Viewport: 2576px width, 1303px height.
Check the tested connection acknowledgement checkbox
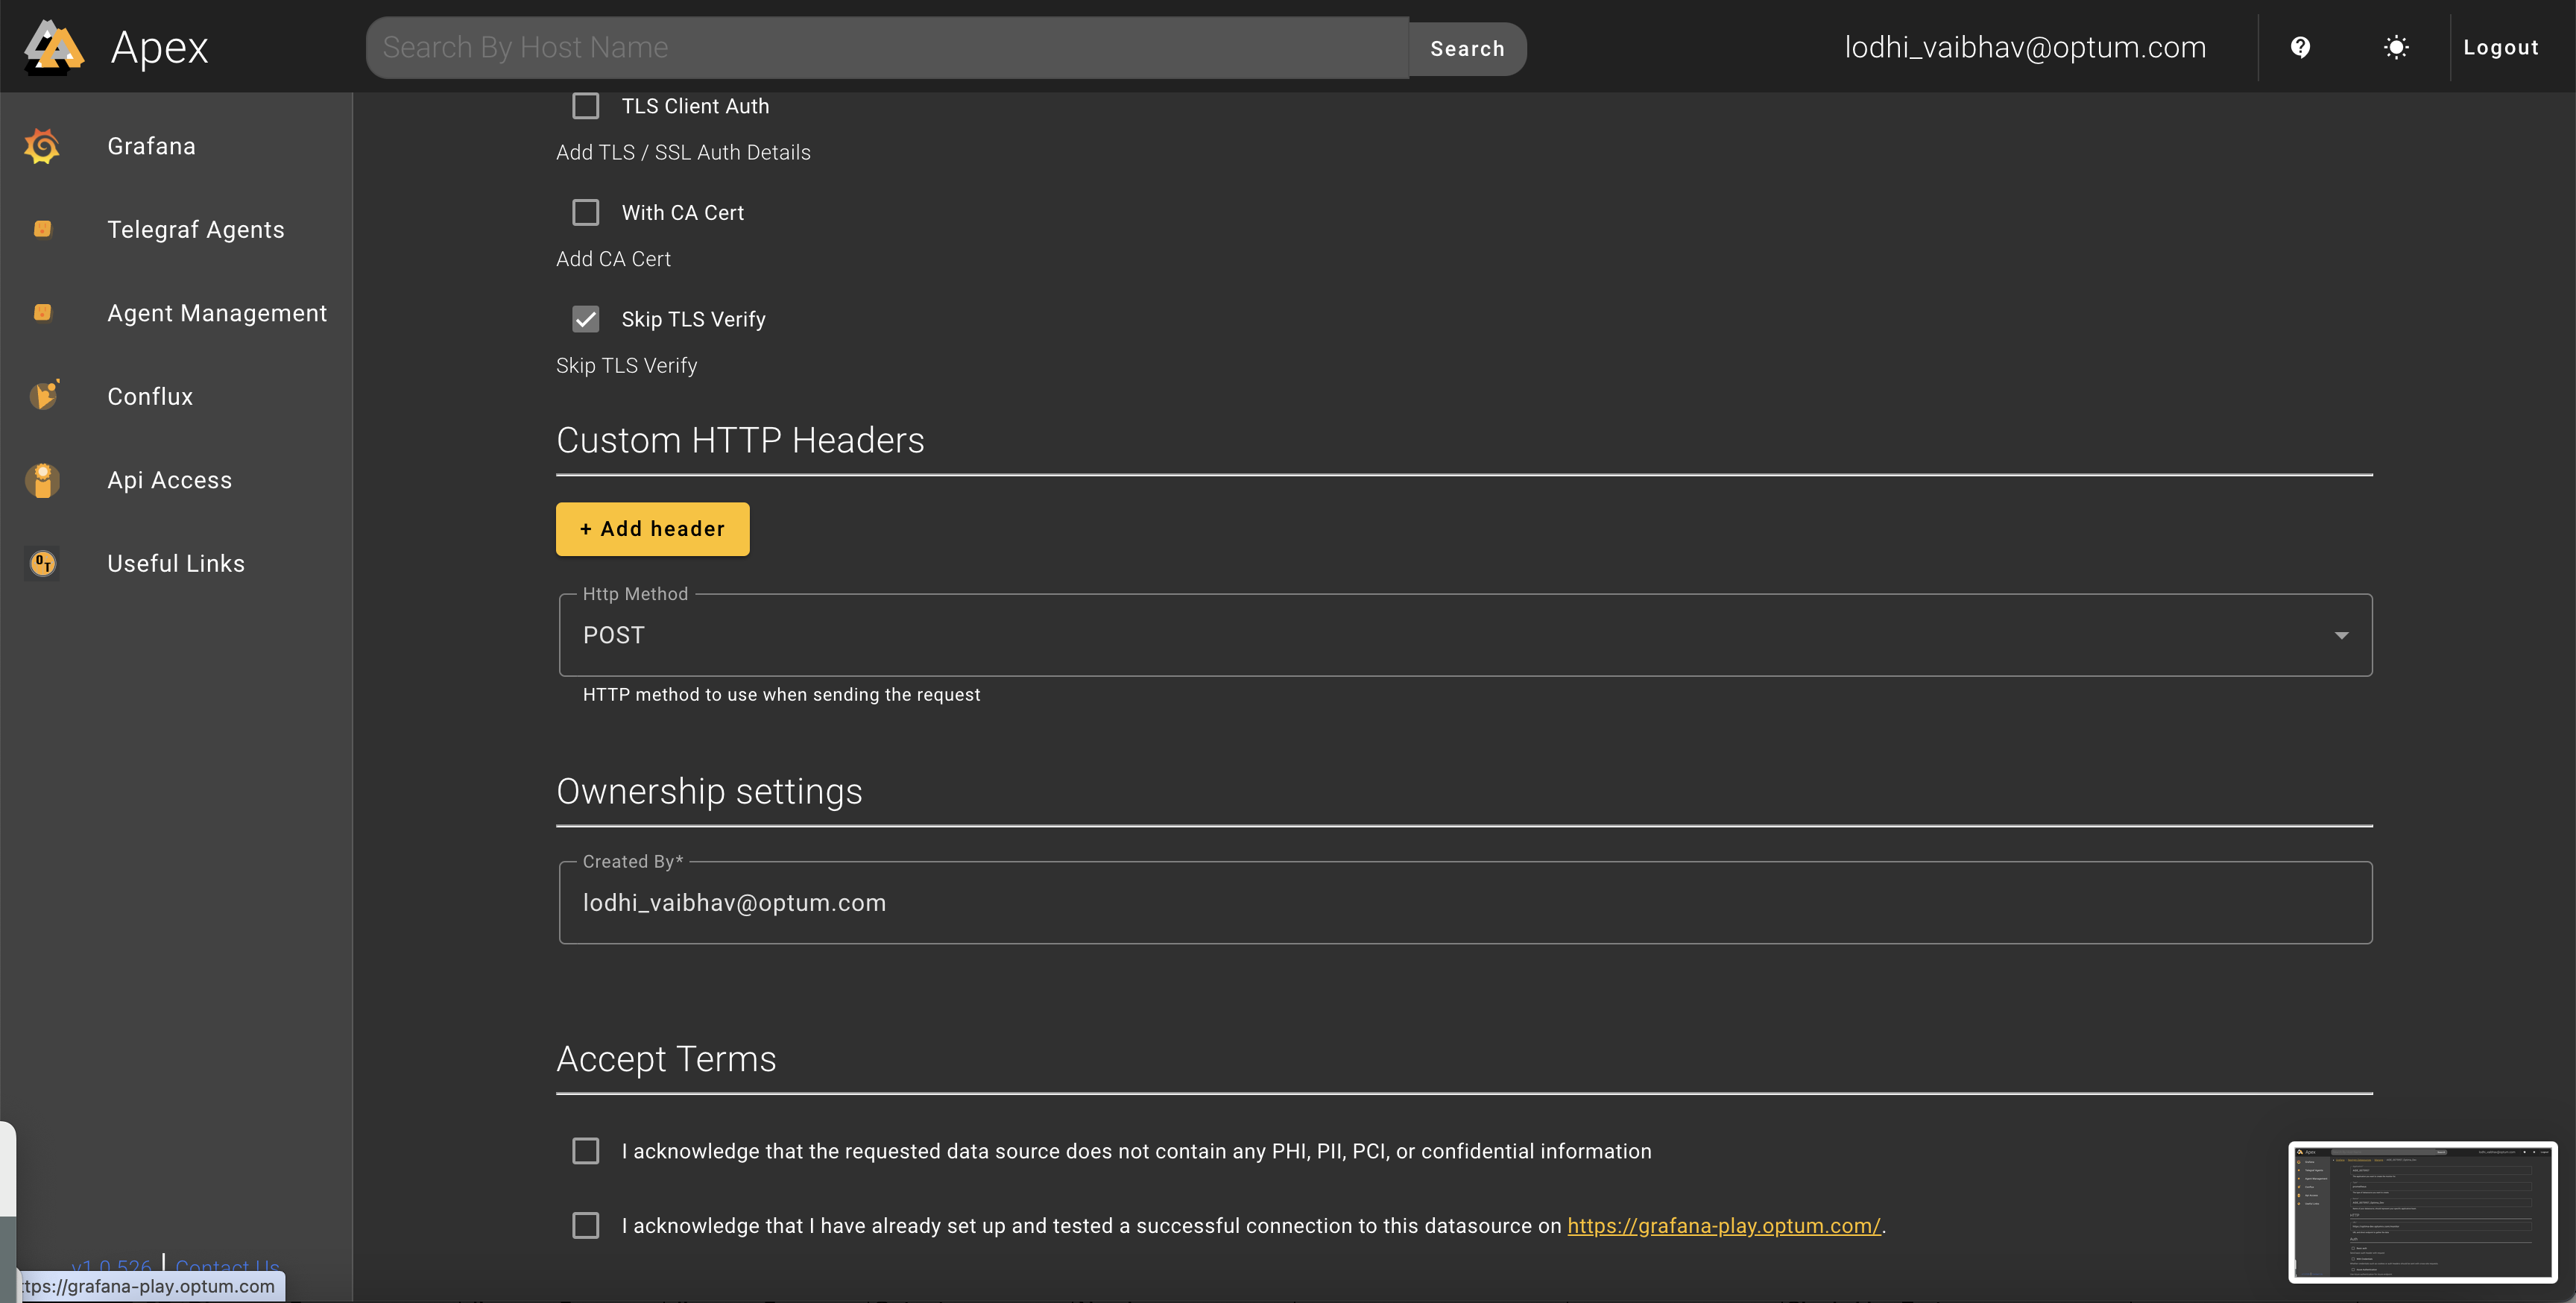[x=585, y=1226]
